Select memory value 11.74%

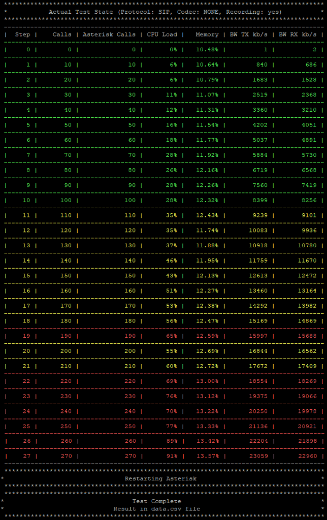coord(207,231)
